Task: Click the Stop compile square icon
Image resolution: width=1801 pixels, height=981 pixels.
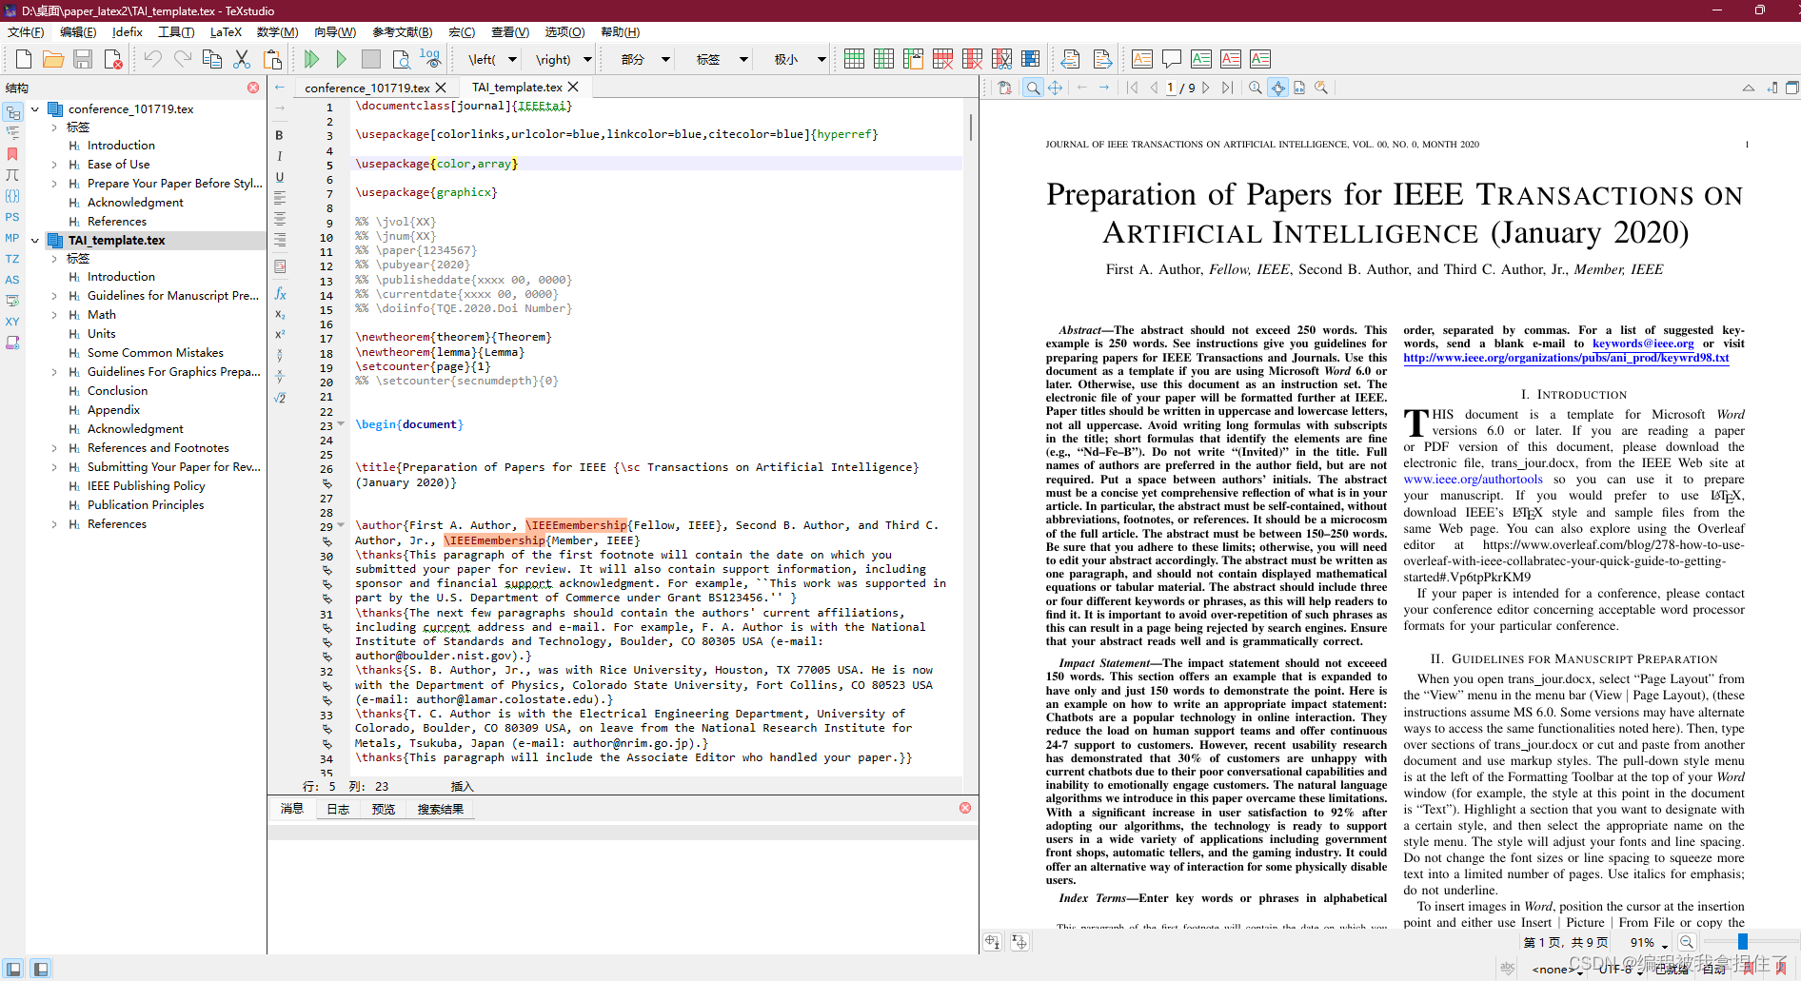Action: point(371,59)
